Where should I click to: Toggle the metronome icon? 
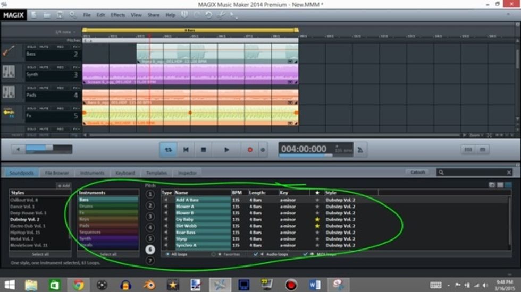tap(360, 150)
